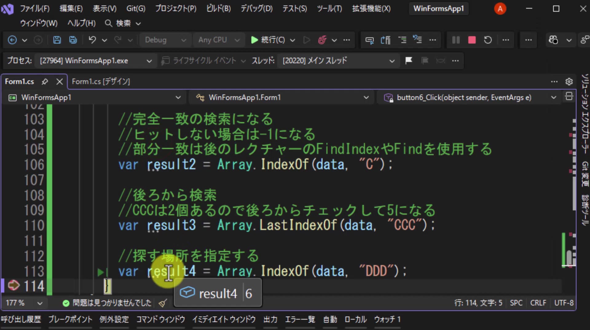Viewport: 590px width, 330px height.
Task: Click the 続行(C) continue button
Action: pyautogui.click(x=268, y=40)
